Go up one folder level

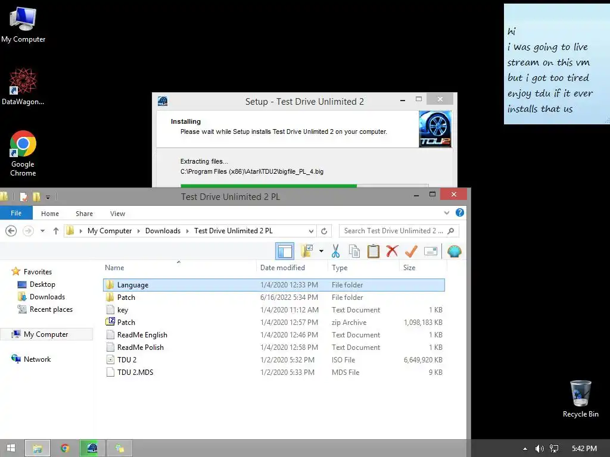(x=55, y=231)
